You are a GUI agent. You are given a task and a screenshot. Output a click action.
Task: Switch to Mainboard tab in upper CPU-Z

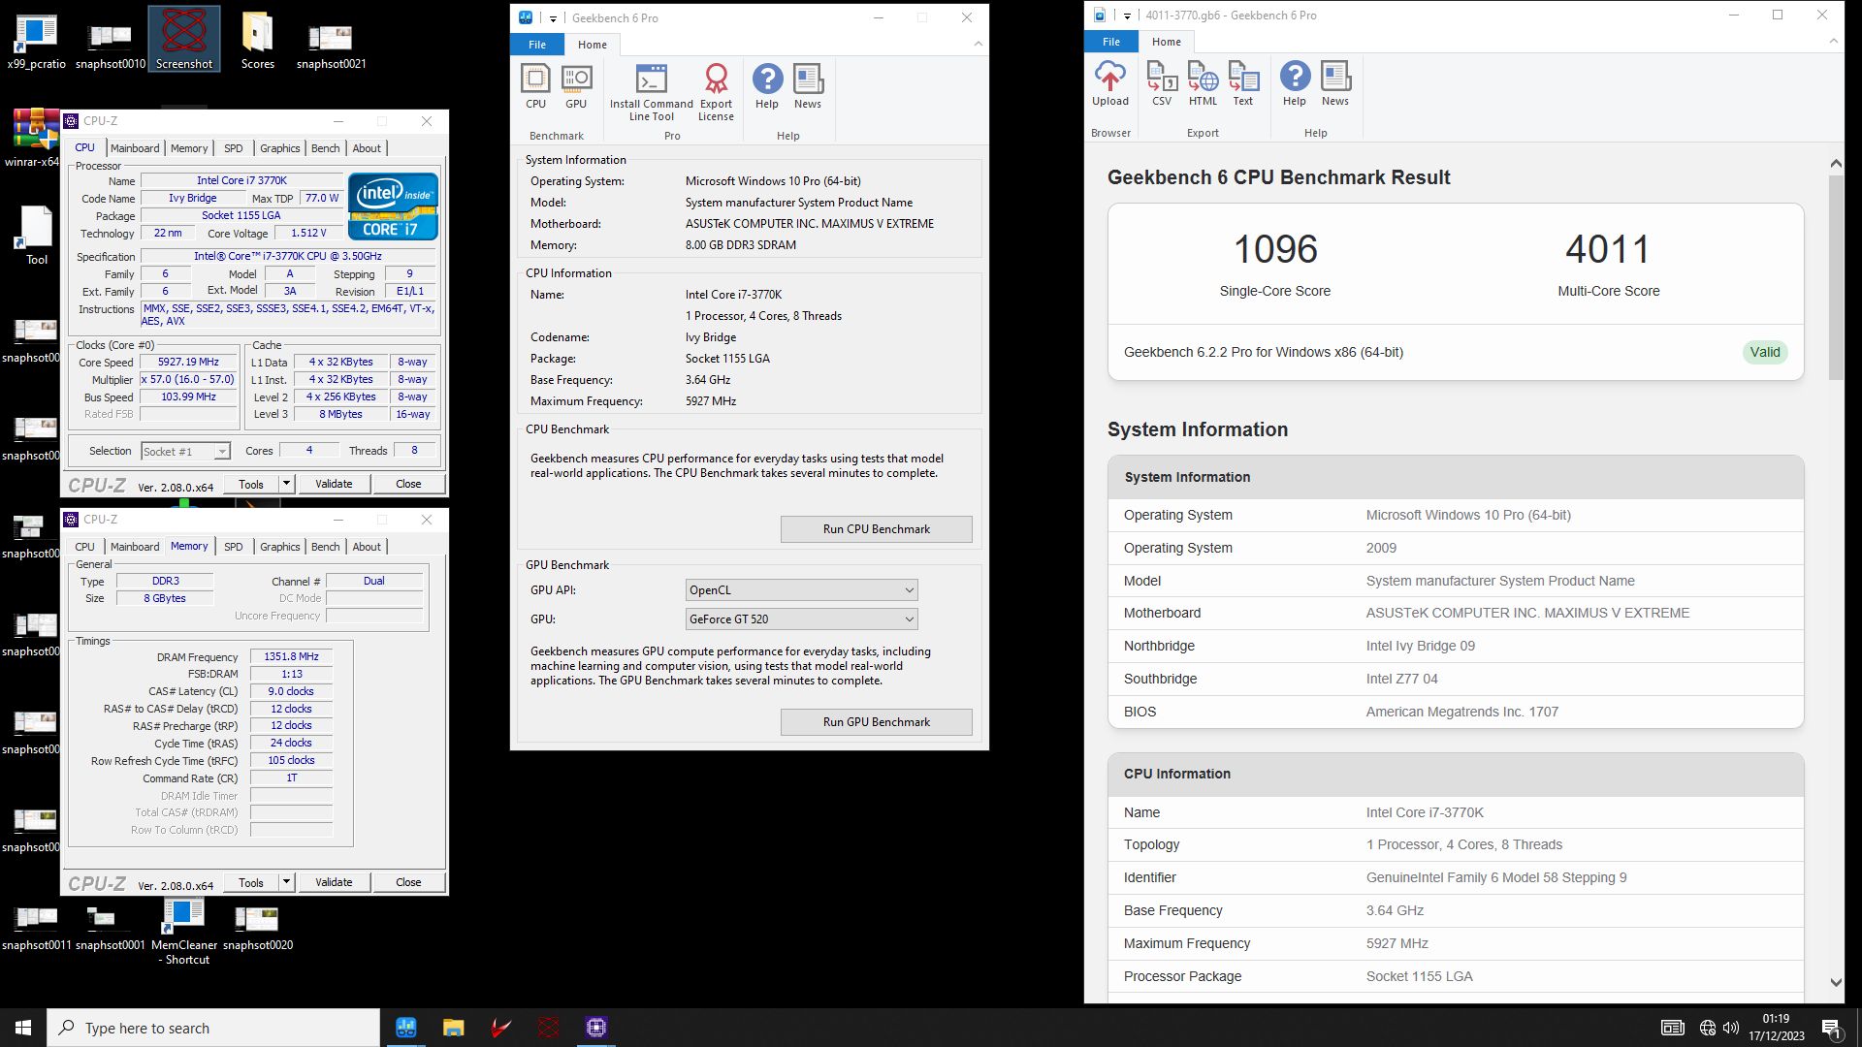[135, 148]
